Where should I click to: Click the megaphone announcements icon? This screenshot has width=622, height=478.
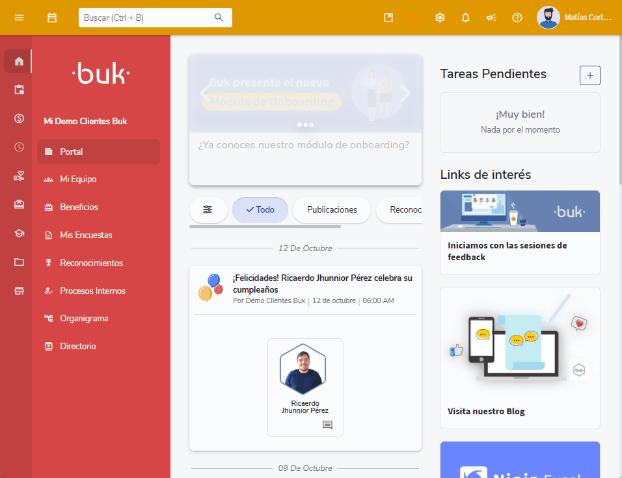click(491, 18)
